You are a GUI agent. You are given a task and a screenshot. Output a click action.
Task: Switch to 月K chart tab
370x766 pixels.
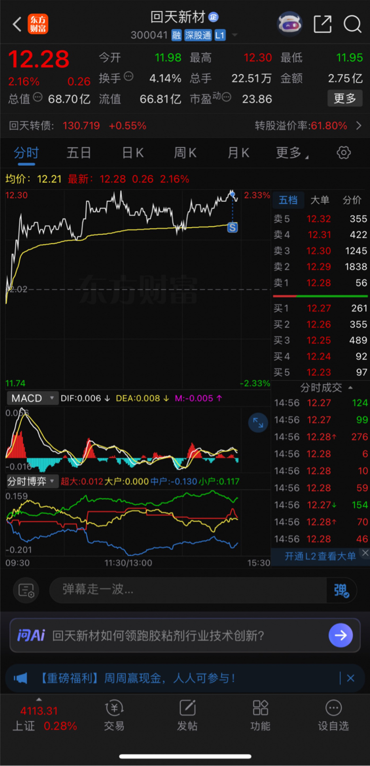pyautogui.click(x=238, y=153)
